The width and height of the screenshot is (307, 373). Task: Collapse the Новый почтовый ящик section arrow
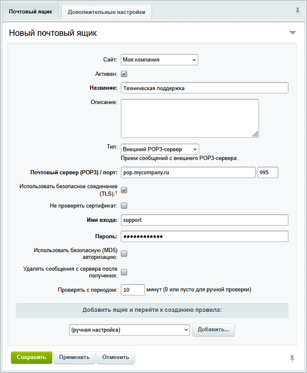pyautogui.click(x=293, y=33)
